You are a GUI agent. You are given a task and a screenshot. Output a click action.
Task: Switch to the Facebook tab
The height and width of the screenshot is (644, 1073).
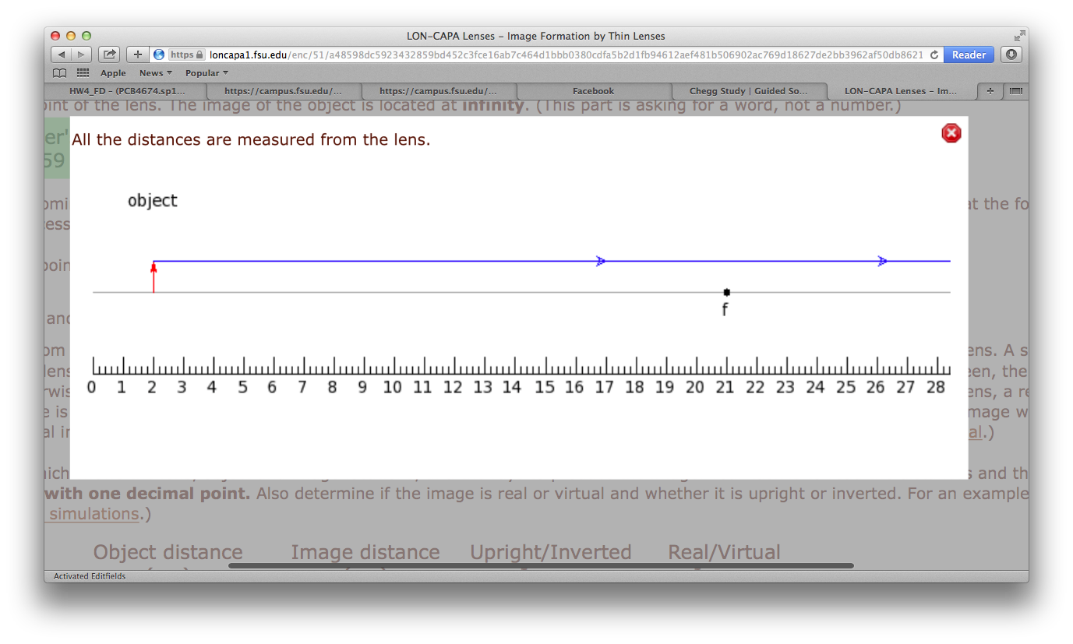pyautogui.click(x=593, y=91)
